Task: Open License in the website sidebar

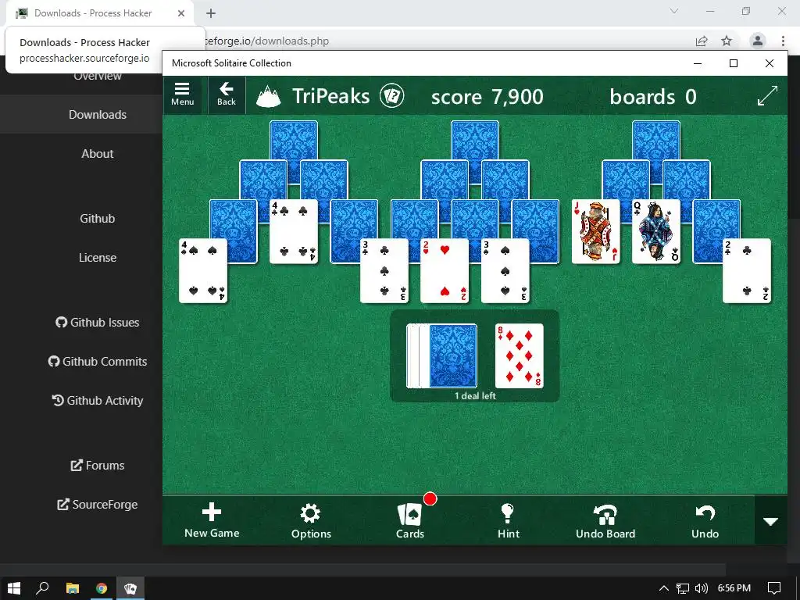Action: tap(98, 258)
